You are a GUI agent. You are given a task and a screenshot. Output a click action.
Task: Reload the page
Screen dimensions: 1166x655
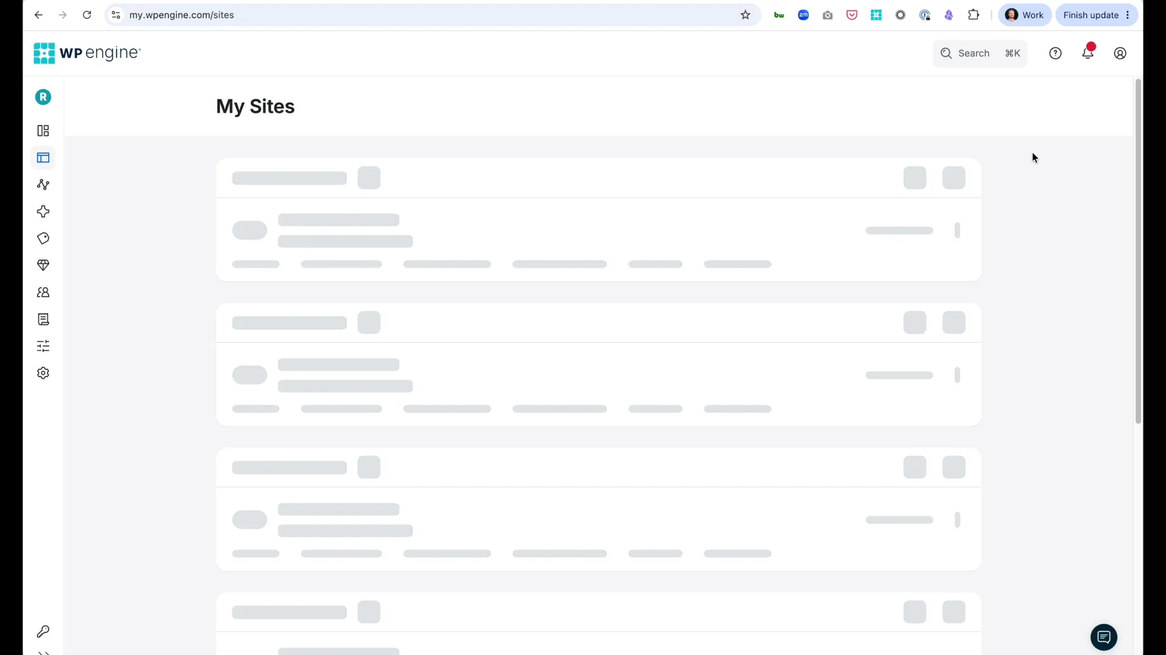[x=87, y=15]
